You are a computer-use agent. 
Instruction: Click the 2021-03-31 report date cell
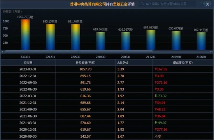28,122
